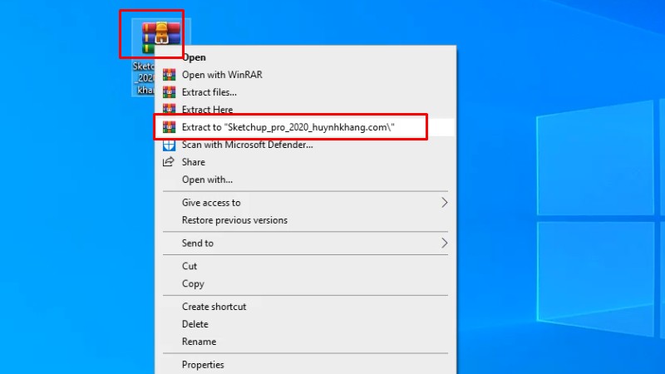Viewport: 665px width, 374px height.
Task: Select Restore previous versions
Action: coord(234,220)
